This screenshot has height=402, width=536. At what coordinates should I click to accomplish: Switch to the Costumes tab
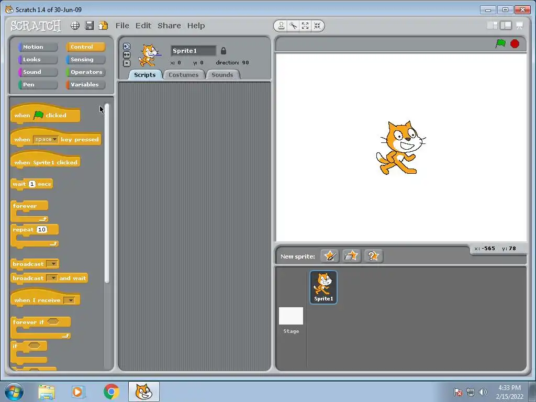(184, 75)
